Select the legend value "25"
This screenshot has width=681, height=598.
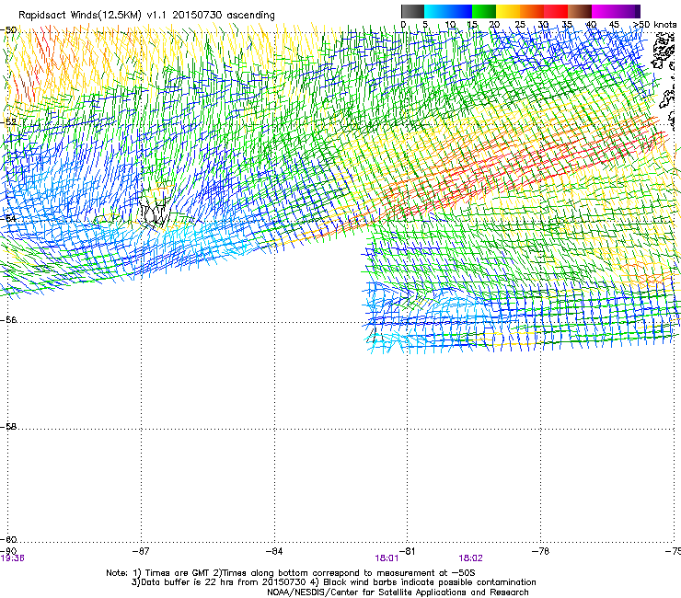coord(519,25)
